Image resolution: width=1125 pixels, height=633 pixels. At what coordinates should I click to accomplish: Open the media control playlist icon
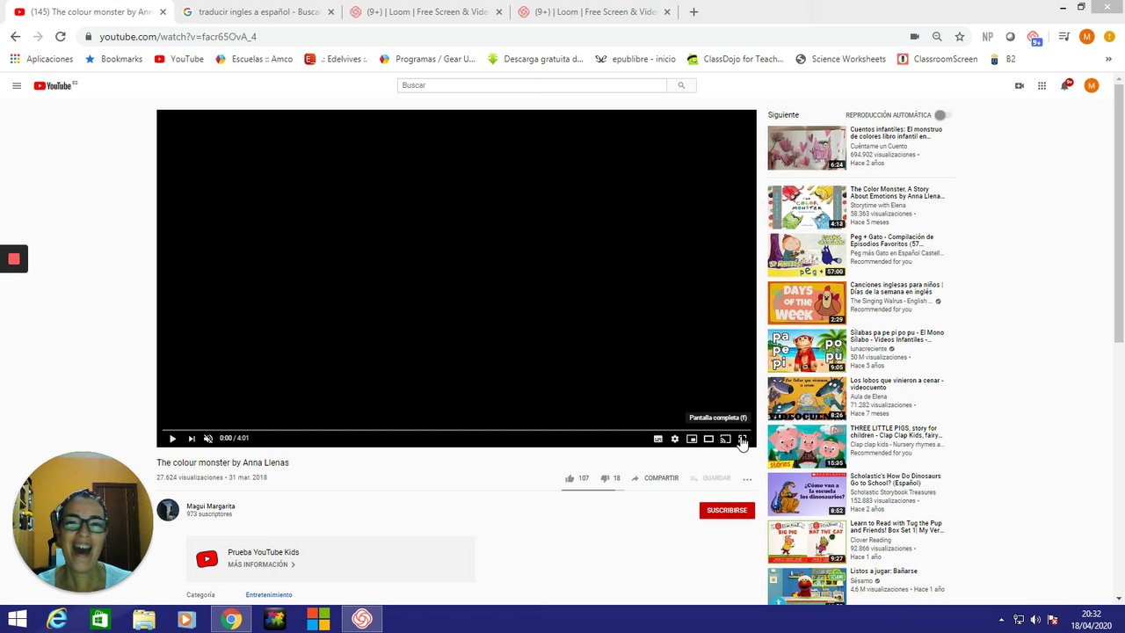pyautogui.click(x=1064, y=37)
